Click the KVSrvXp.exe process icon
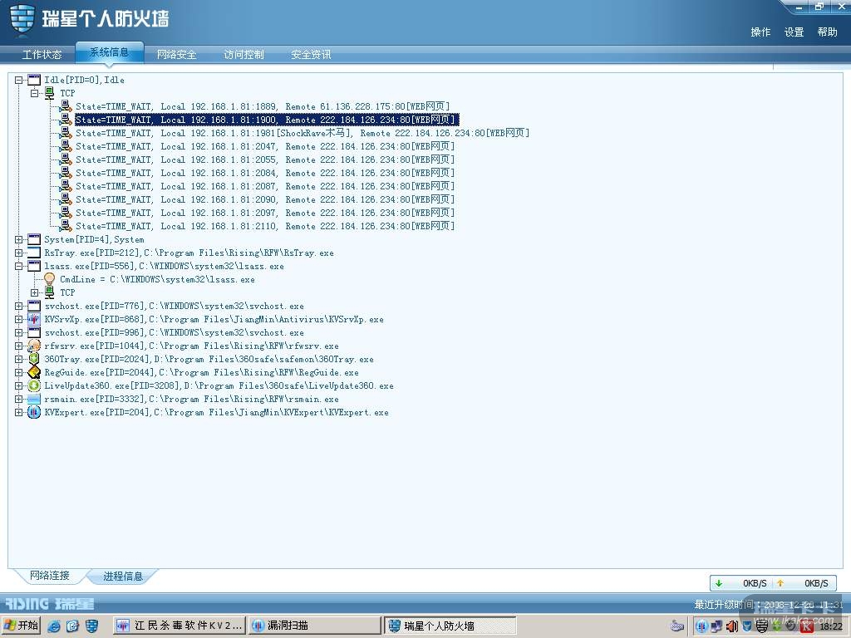The image size is (851, 638). point(34,319)
